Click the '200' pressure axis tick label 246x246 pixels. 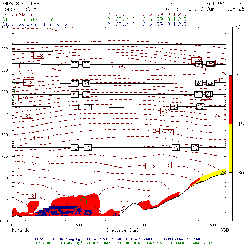(x=5, y=49)
